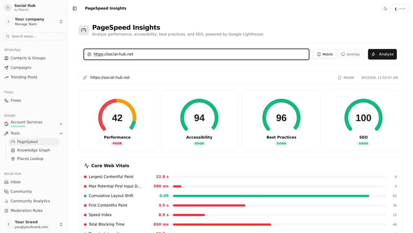
Task: Switch language with the Arabic button
Action: [400, 9]
